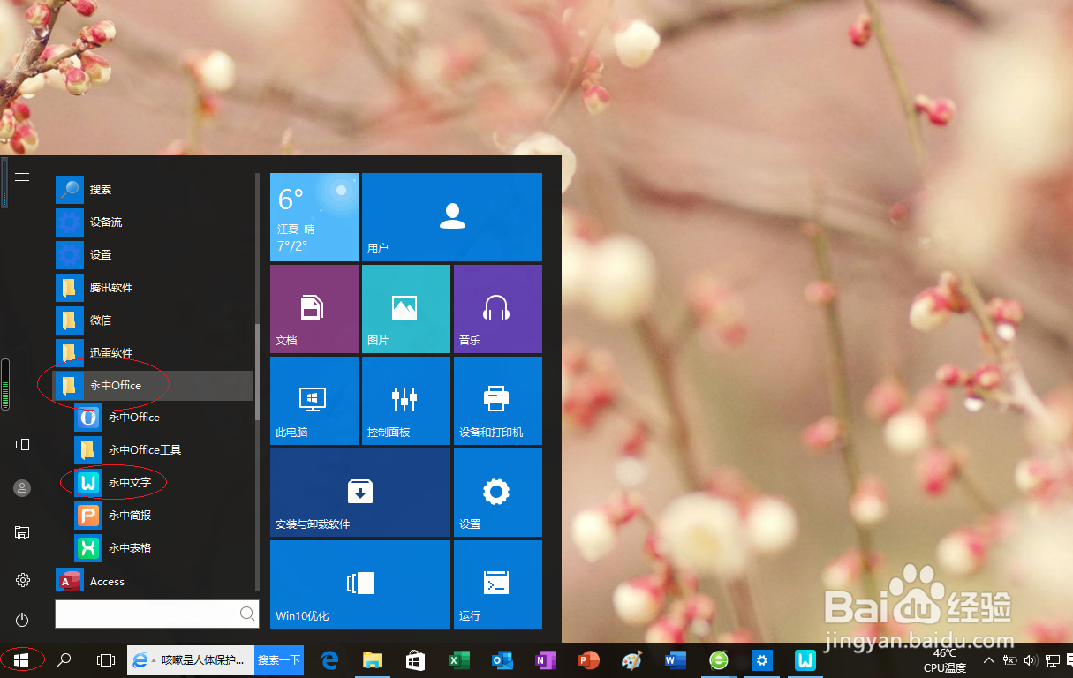The image size is (1073, 678).
Task: Open 设备流 entry in start list
Action: point(155,222)
